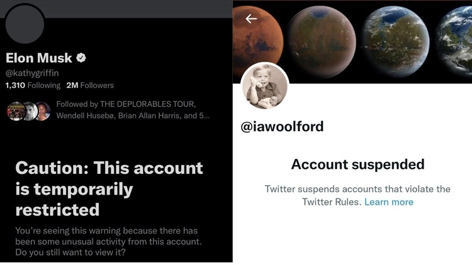472x265 pixels.
Task: Click the Elon Musk display name
Action: pos(39,58)
